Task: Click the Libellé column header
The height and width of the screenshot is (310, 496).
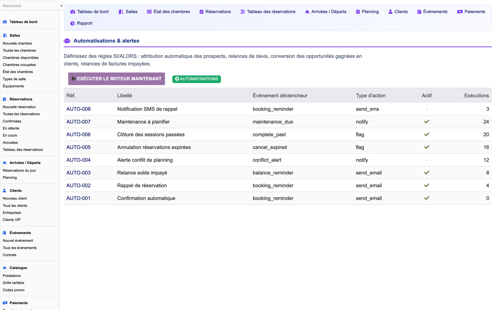Action: coord(125,96)
